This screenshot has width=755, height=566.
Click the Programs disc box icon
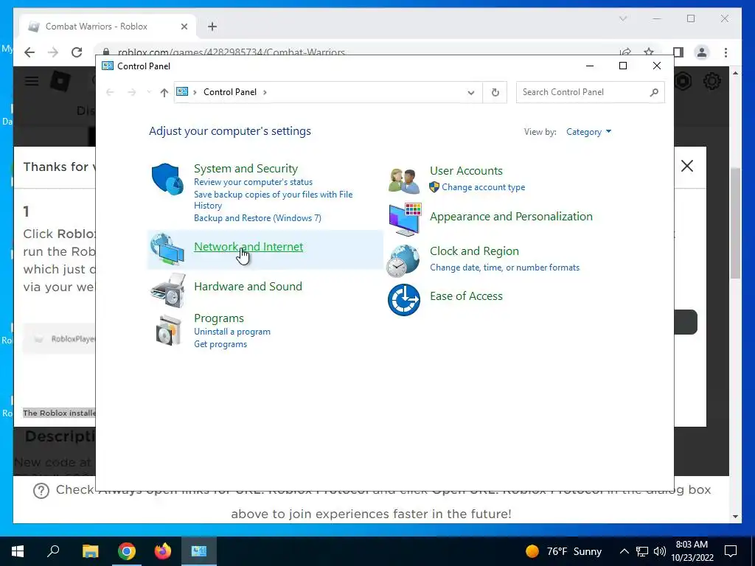(x=169, y=330)
